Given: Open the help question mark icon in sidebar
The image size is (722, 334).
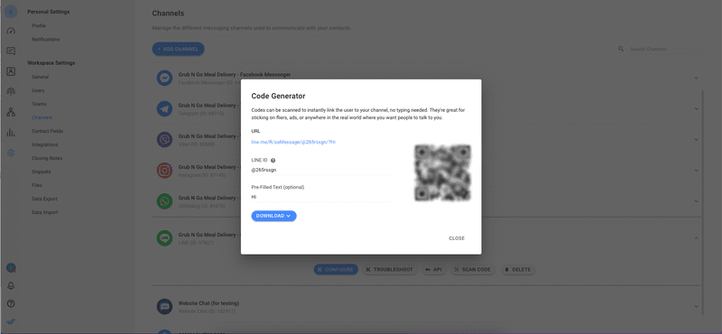Looking at the screenshot, I should (11, 303).
